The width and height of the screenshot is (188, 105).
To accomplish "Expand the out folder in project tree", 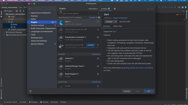I will coord(6,19).
